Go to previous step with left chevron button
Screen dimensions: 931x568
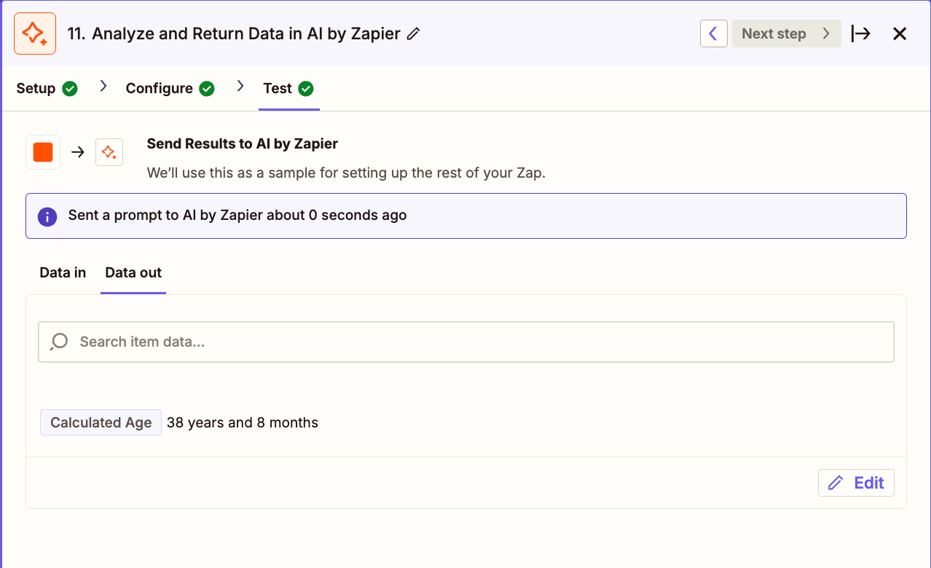coord(714,33)
